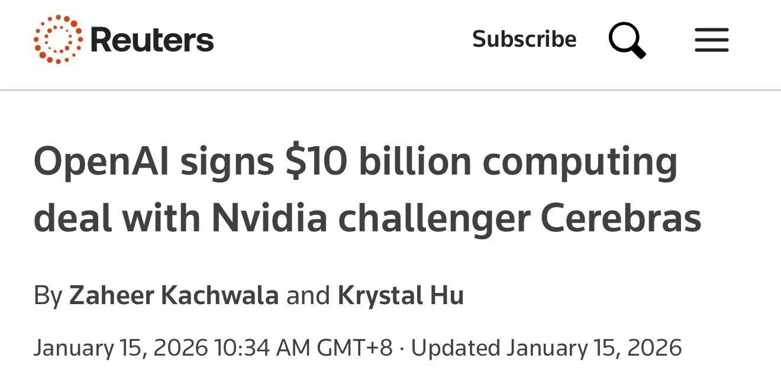The width and height of the screenshot is (781, 384).
Task: Open author Krystal Hu's profile
Action: pyautogui.click(x=401, y=295)
